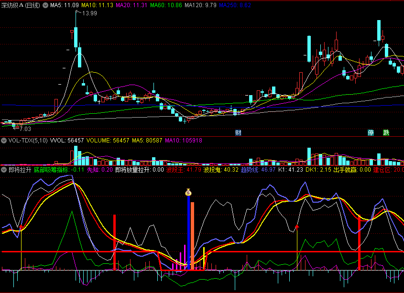Click the 跌 marker on the date axis
The width and height of the screenshot is (404, 293).
pos(386,133)
